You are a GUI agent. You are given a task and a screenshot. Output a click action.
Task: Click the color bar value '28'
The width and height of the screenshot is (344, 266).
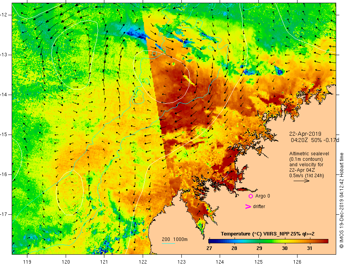click(x=234, y=248)
